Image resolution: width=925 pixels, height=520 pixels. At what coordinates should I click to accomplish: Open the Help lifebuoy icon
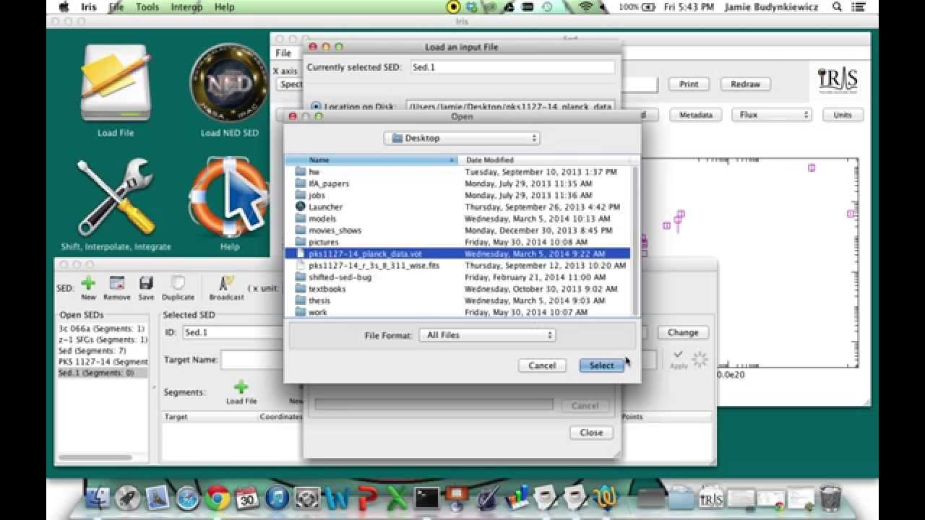pyautogui.click(x=229, y=196)
